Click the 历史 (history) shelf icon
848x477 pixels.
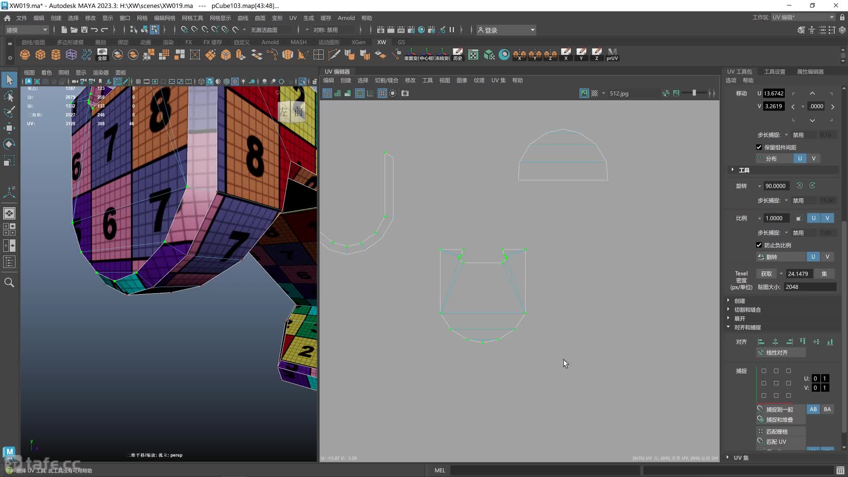458,55
